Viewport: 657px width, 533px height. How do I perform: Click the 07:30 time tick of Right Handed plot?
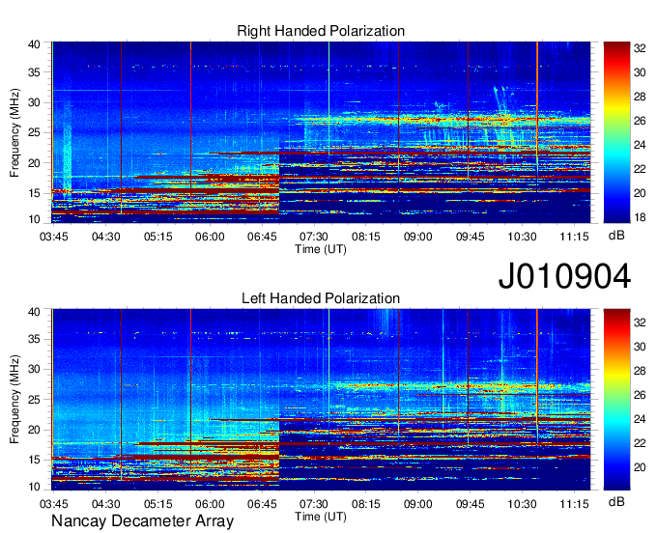314,237
